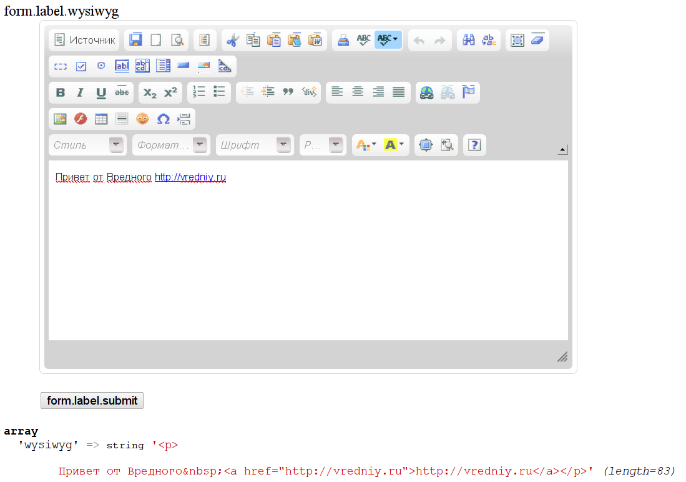
Task: Open the Шрифт font dropdown
Action: 255,145
